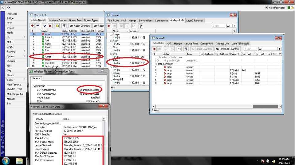Open column chooser arrow in Filter Rules header
Screen dimensions: 295x165
coord(280,54)
